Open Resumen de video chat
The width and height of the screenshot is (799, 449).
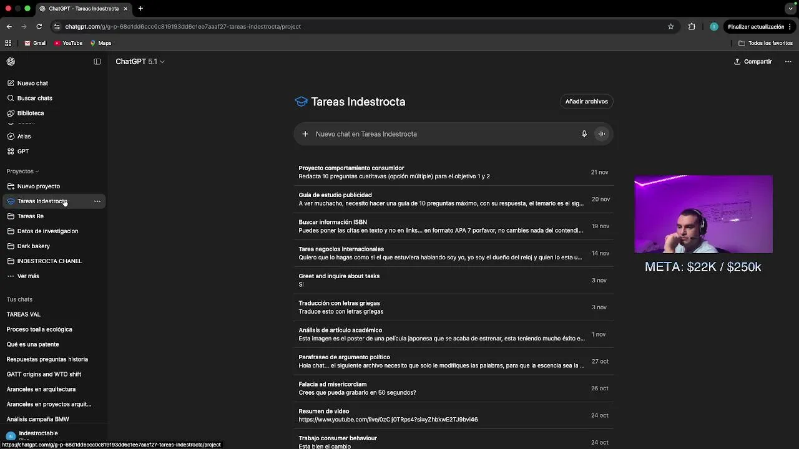point(454,415)
